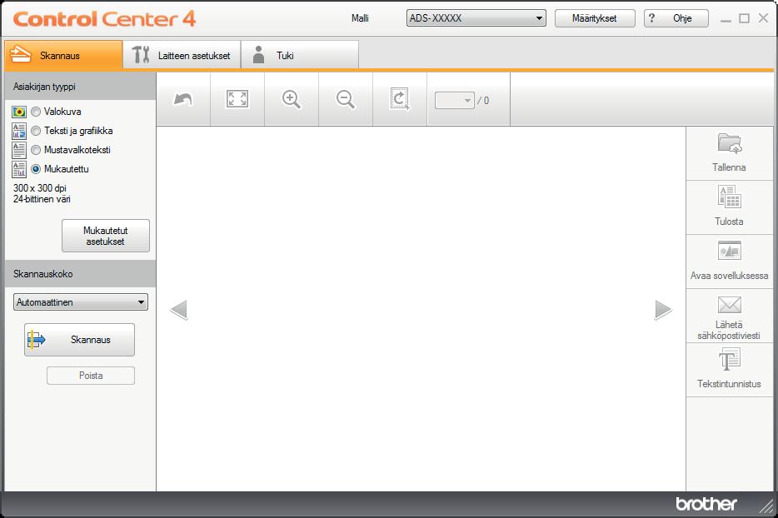Expand the Automaattinen scan size dropdown
Viewport: 778px width, 518px height.
coord(80,302)
